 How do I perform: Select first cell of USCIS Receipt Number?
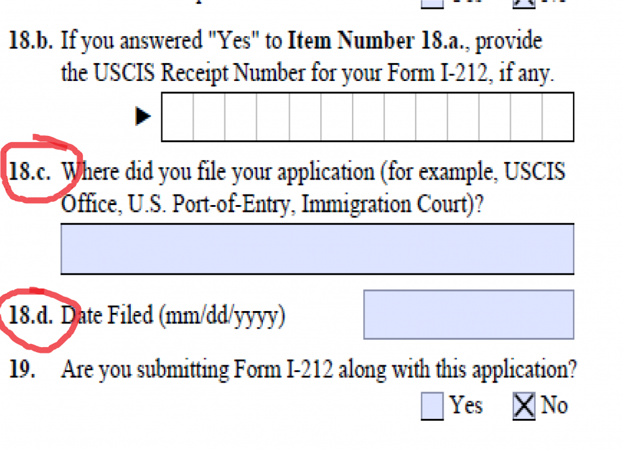(x=178, y=117)
